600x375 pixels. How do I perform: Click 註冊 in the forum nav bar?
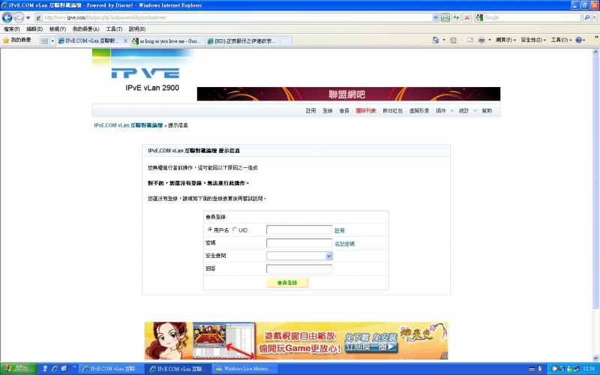[x=310, y=111]
